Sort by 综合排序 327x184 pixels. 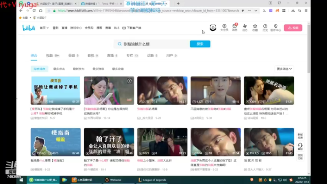tap(39, 69)
